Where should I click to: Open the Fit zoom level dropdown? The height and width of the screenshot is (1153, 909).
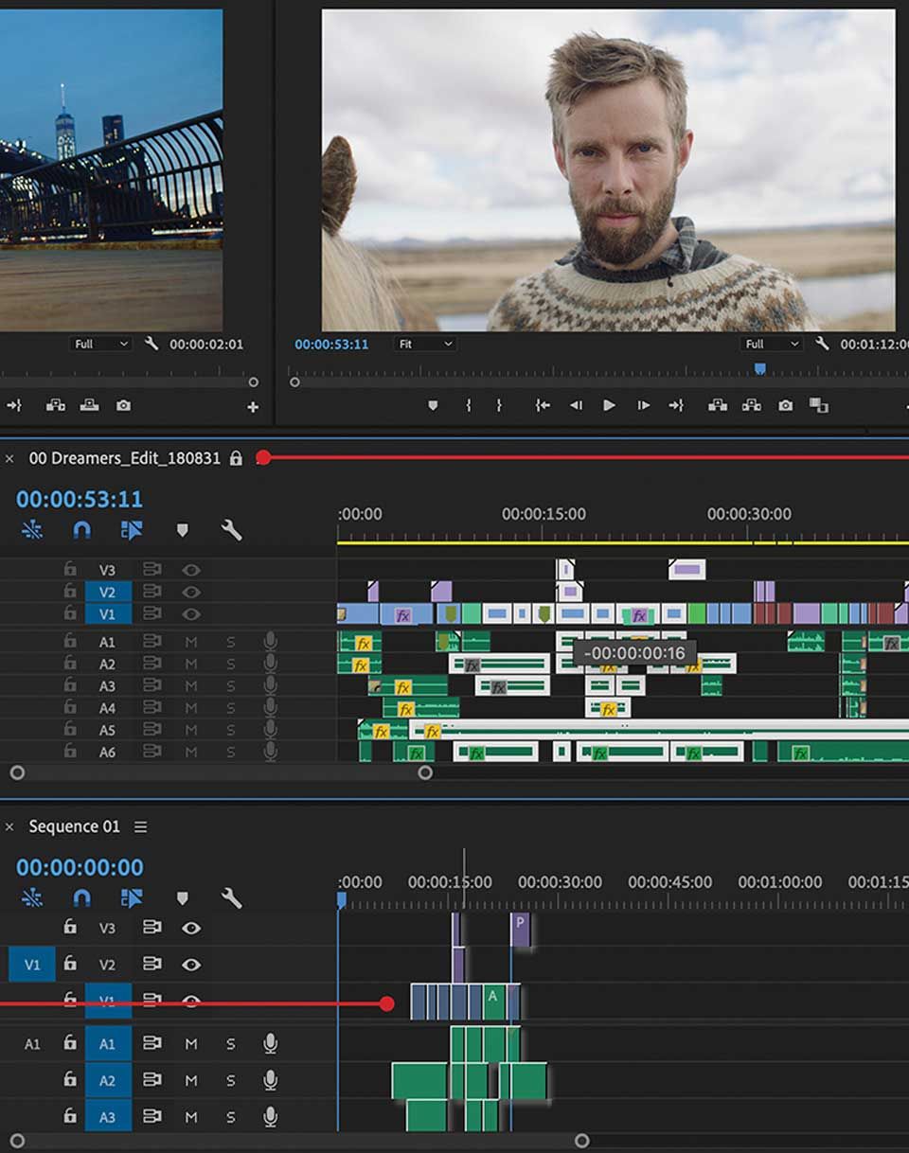[424, 345]
